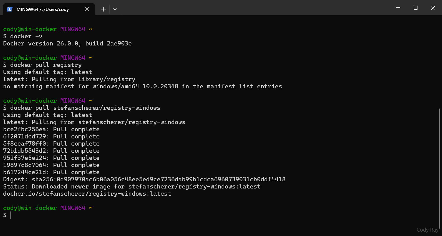Click the empty prompt at the cursor
This screenshot has width=442, height=236.
point(10,215)
